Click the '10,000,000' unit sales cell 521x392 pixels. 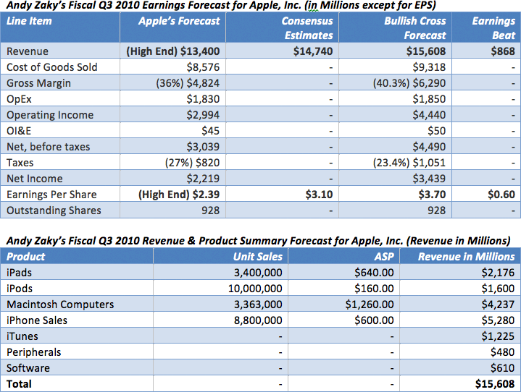coord(255,289)
